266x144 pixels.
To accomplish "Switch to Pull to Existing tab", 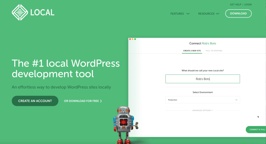I will tap(214, 51).
